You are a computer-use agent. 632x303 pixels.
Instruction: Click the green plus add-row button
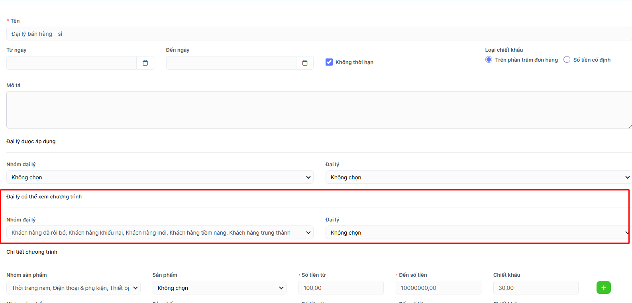pos(603,287)
